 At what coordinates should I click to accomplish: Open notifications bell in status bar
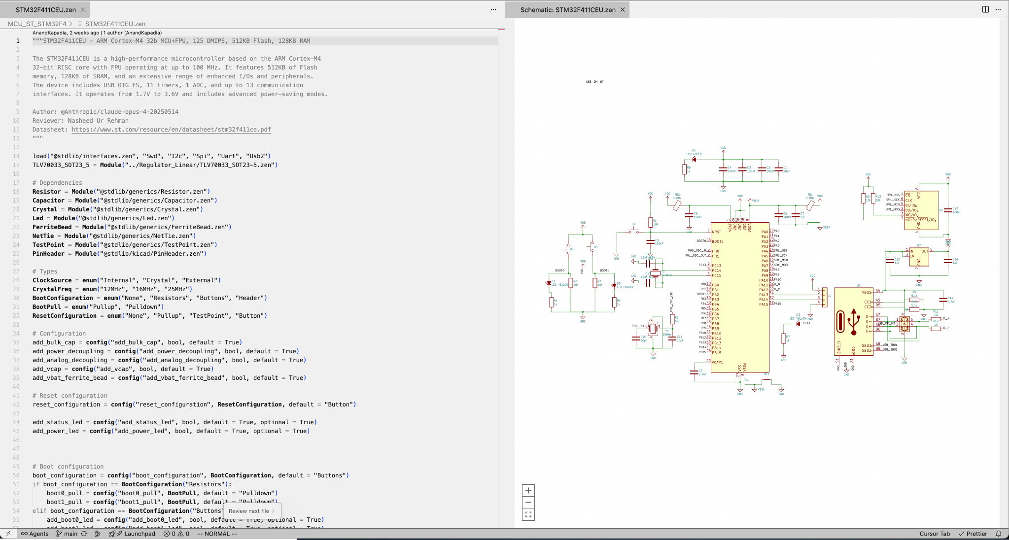(x=999, y=534)
